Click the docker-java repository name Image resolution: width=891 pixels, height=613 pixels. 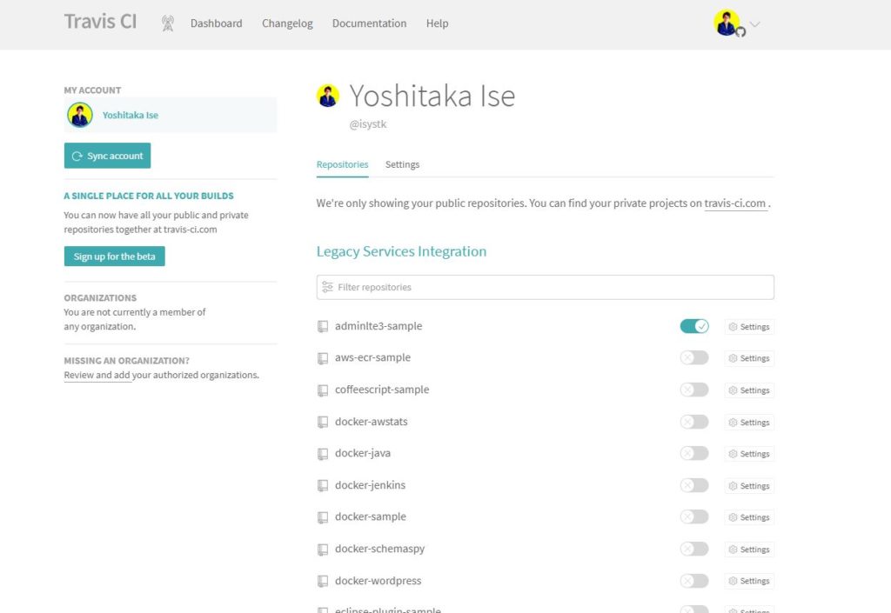tap(363, 453)
